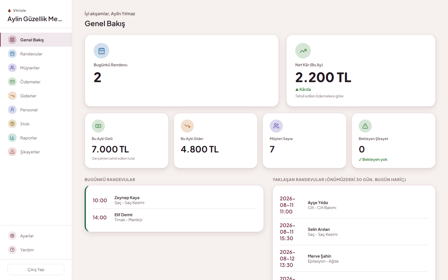The height and width of the screenshot is (280, 448).
Task: Click the Kârda status label
Action: [x=303, y=89]
